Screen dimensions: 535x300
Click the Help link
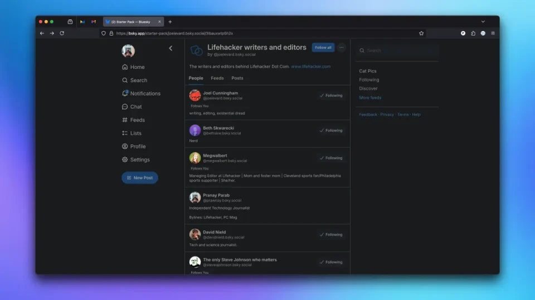[416, 114]
